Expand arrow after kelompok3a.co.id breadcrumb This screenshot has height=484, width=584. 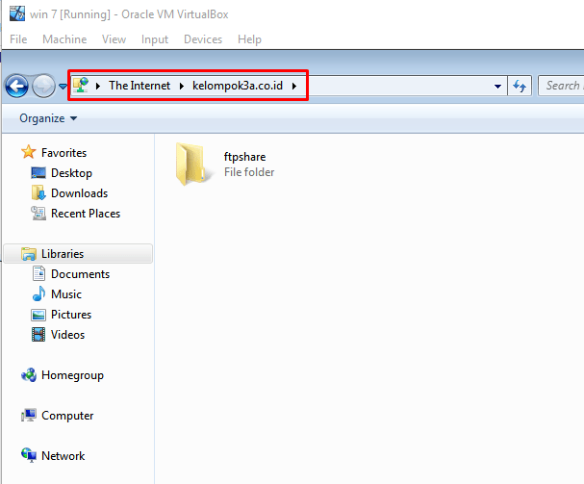(x=294, y=86)
